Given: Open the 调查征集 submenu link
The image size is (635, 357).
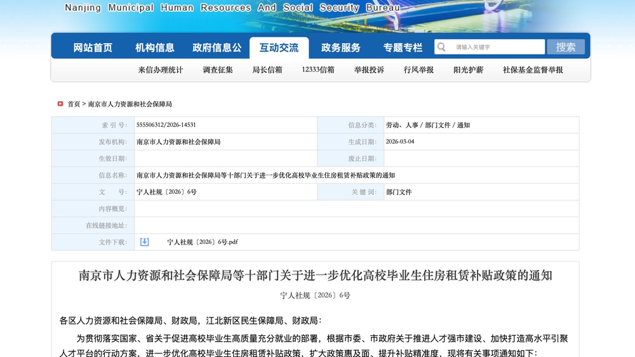Looking at the screenshot, I should [x=218, y=70].
